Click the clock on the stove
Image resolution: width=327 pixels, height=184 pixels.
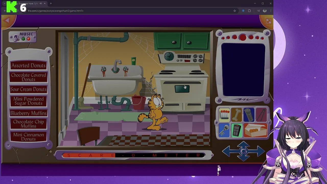(x=169, y=56)
